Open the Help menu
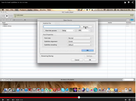 click(x=49, y=10)
